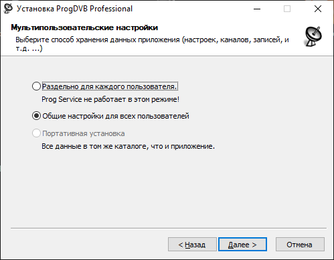The width and height of the screenshot is (334, 260).
Task: Click the portable install data folder note
Action: pyautogui.click(x=128, y=147)
